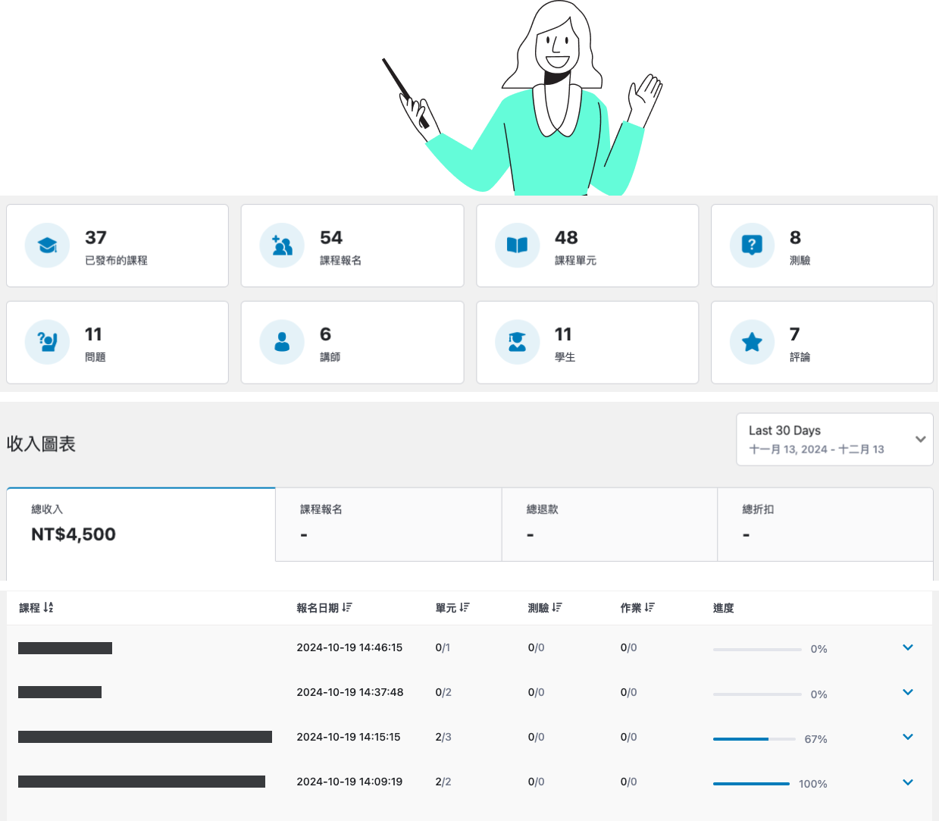Screen dimensions: 939x821
Task: Click the student with cap icon
Action: (517, 342)
